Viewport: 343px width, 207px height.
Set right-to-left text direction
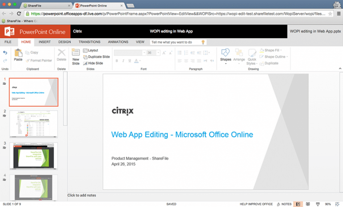pos(212,61)
